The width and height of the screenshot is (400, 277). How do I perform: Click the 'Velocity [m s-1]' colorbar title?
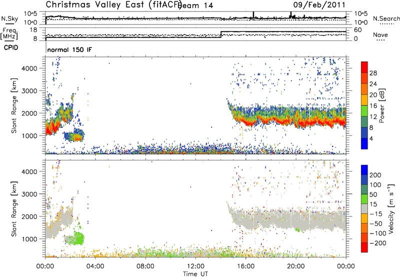pos(391,208)
